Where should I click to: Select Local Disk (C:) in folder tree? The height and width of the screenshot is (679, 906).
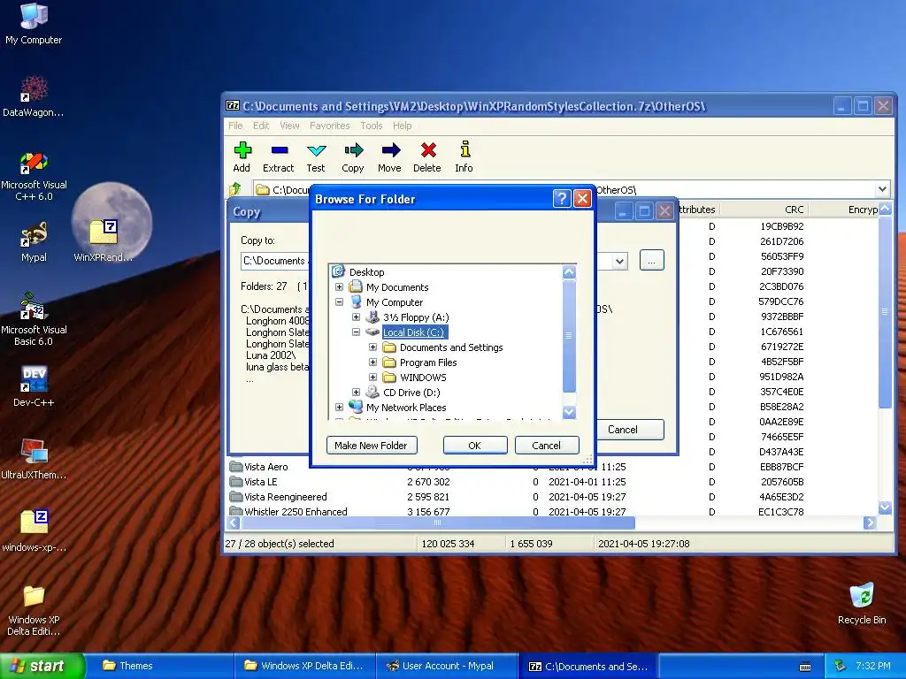tap(414, 332)
